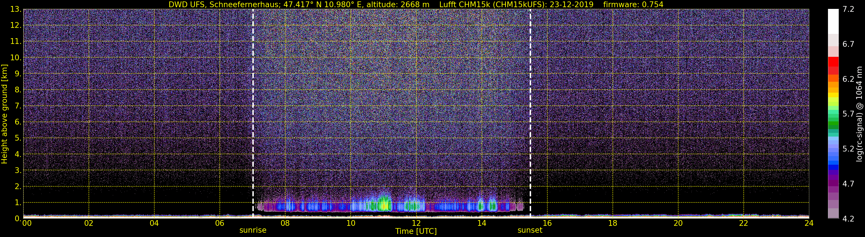Click the 'firmware: 0.754' text in title
This screenshot has height=237, width=865.
tap(633, 4)
